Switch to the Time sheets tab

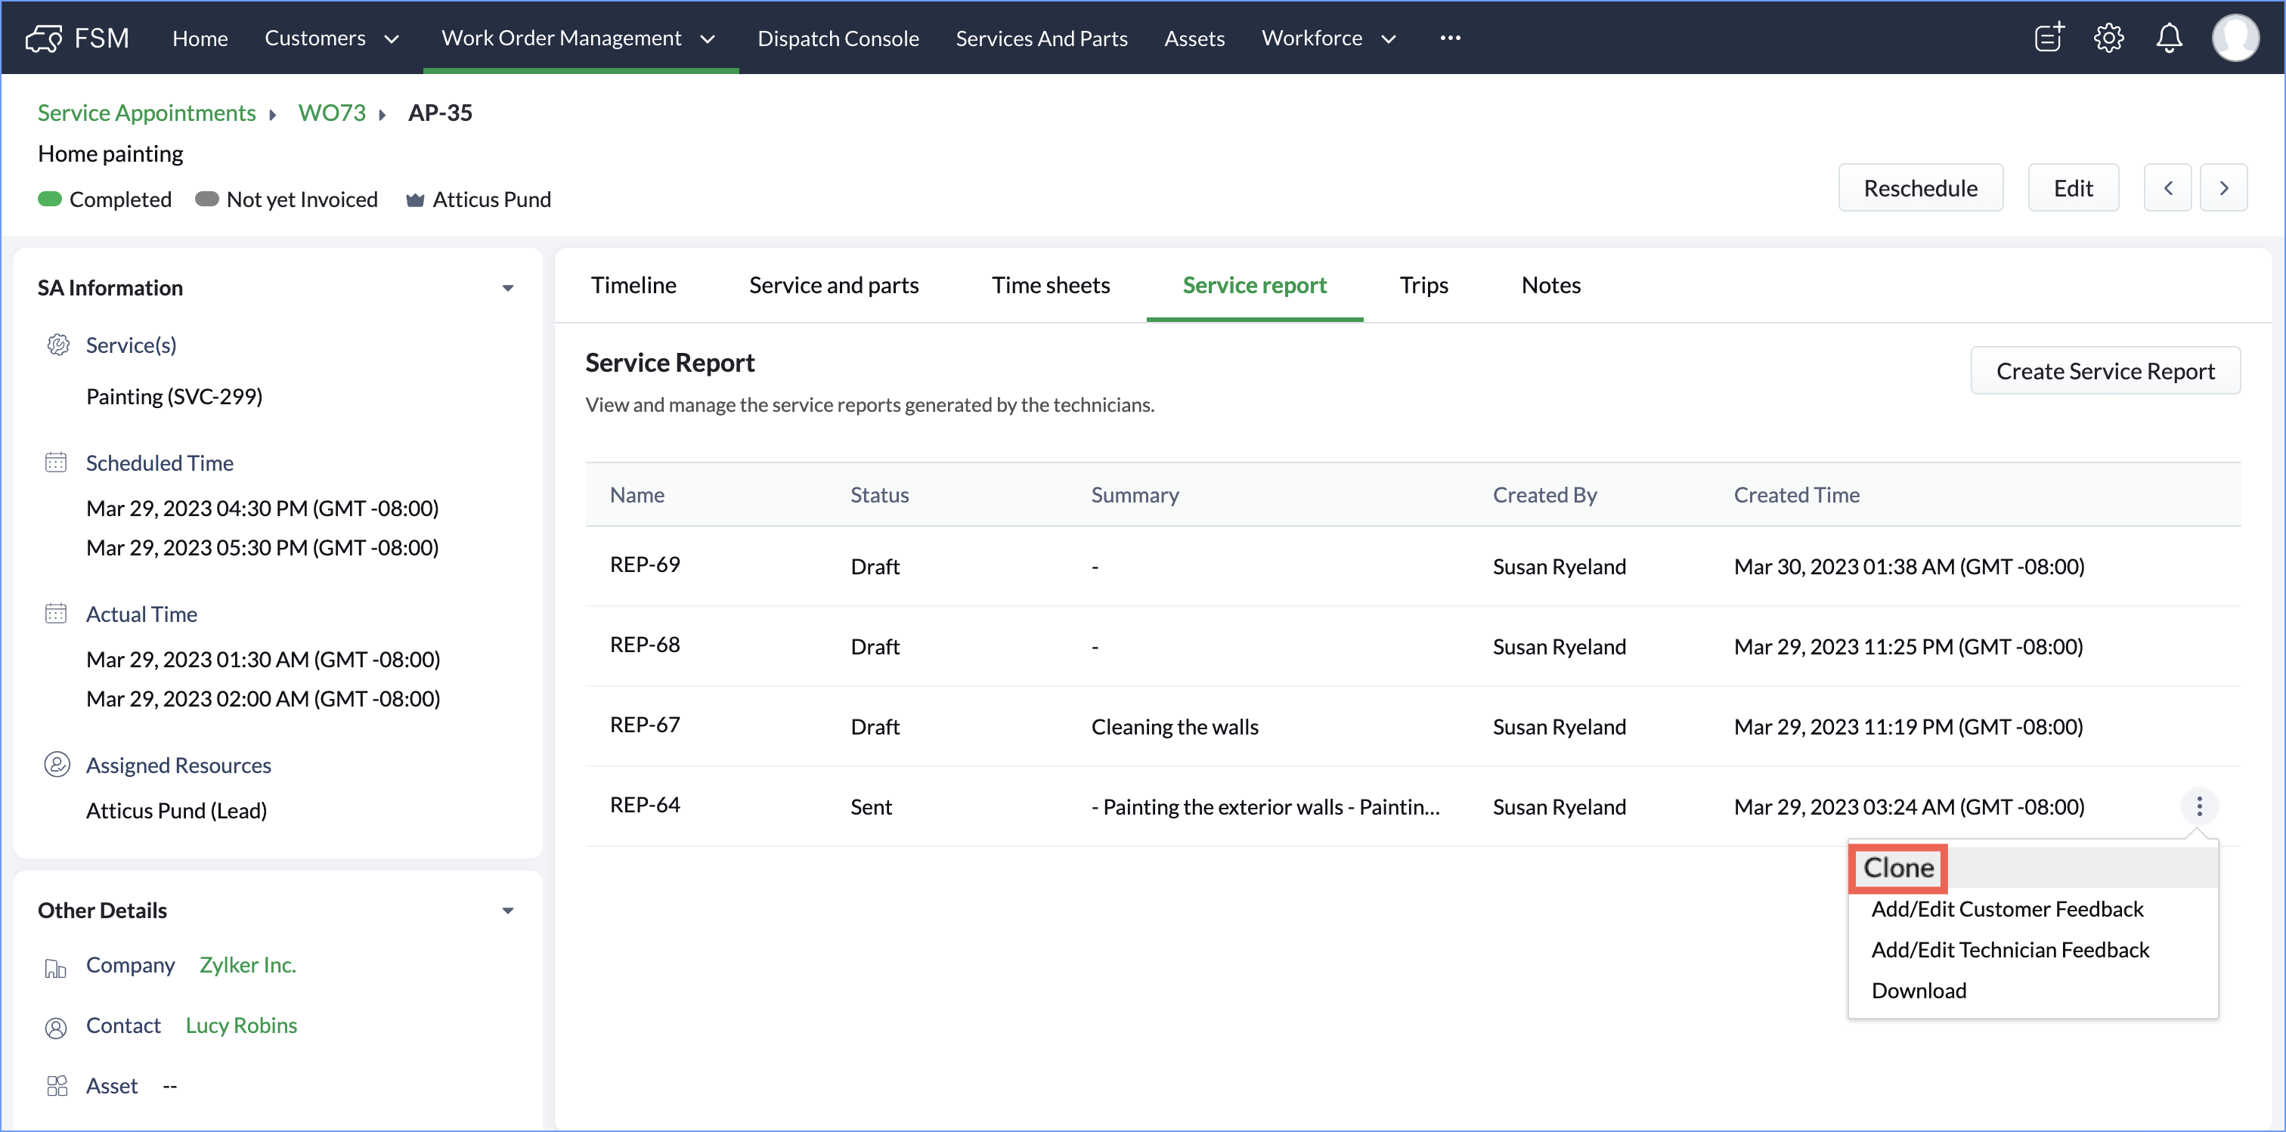point(1050,285)
